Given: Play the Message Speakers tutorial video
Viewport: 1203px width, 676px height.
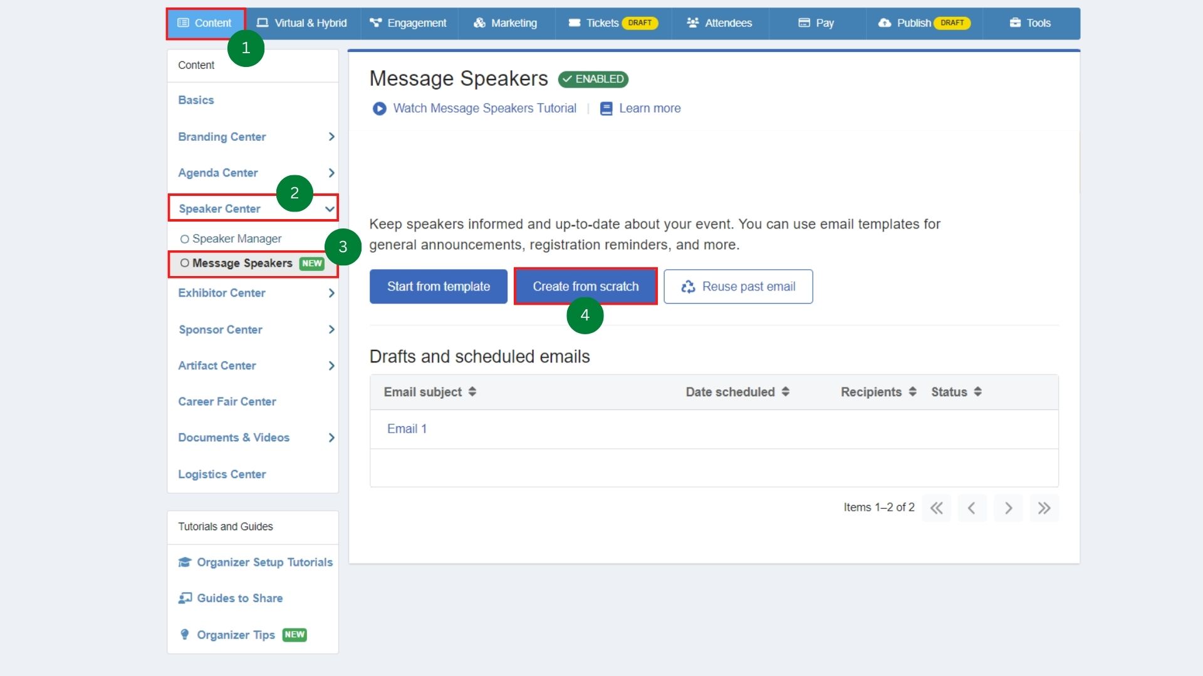Looking at the screenshot, I should (380, 108).
